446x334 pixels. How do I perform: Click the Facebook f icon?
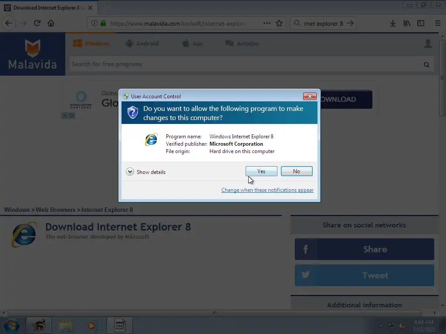(305, 249)
